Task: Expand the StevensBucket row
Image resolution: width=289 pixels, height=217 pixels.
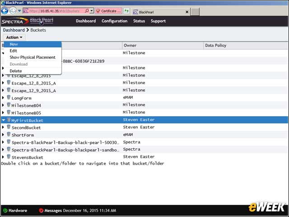Action: [x=3, y=157]
